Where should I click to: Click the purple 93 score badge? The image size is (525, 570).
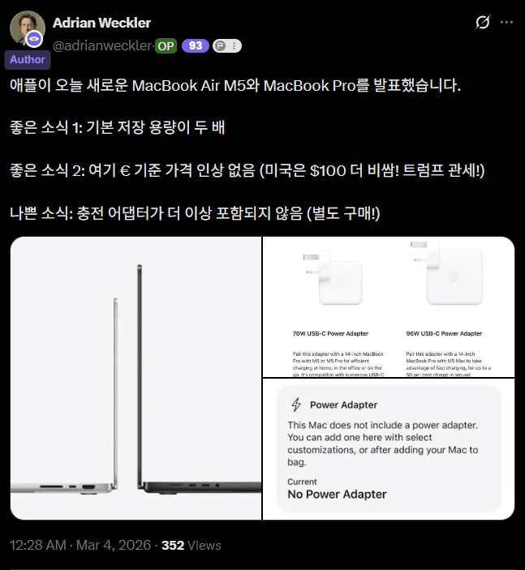click(x=196, y=45)
